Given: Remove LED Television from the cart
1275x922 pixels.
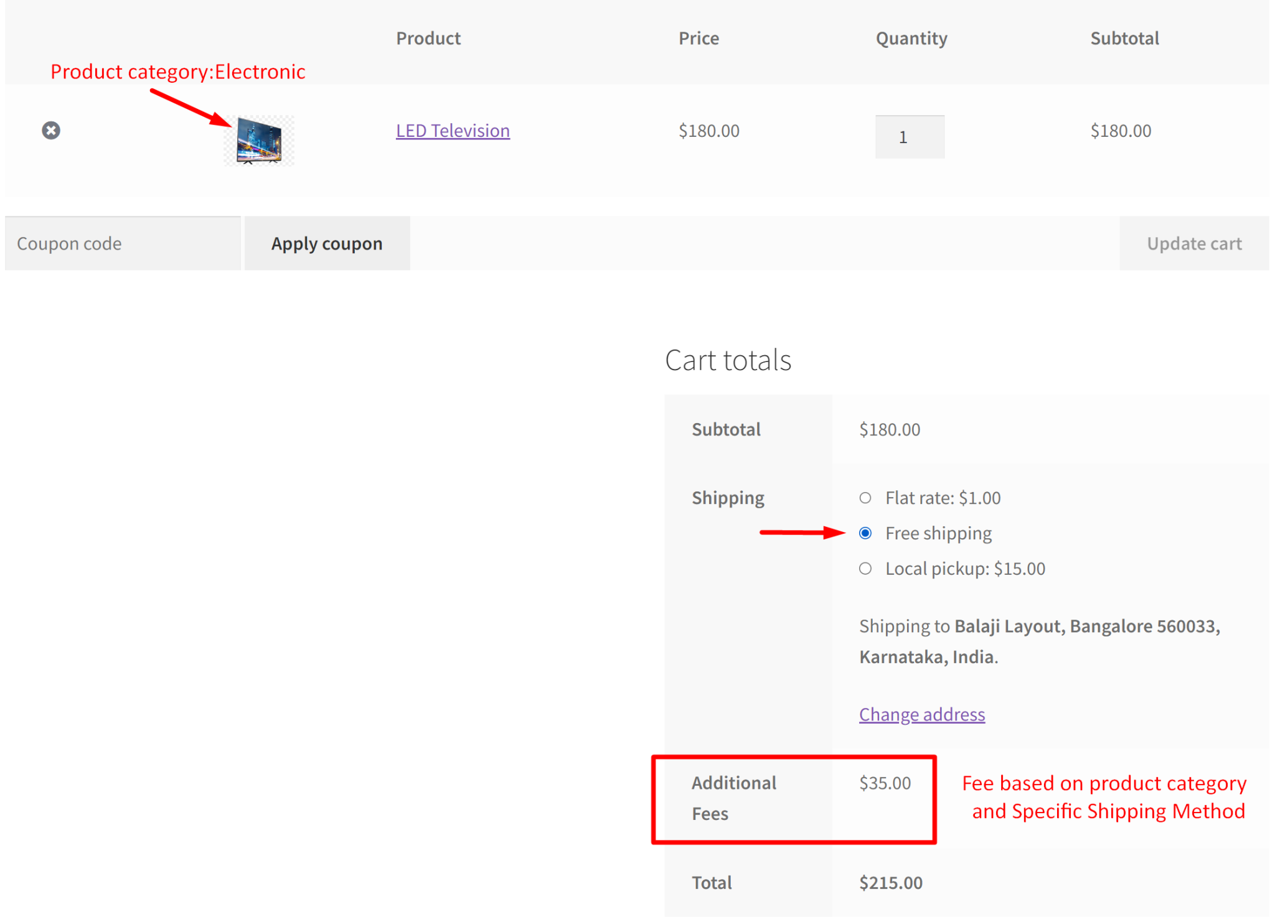Looking at the screenshot, I should click(x=52, y=130).
